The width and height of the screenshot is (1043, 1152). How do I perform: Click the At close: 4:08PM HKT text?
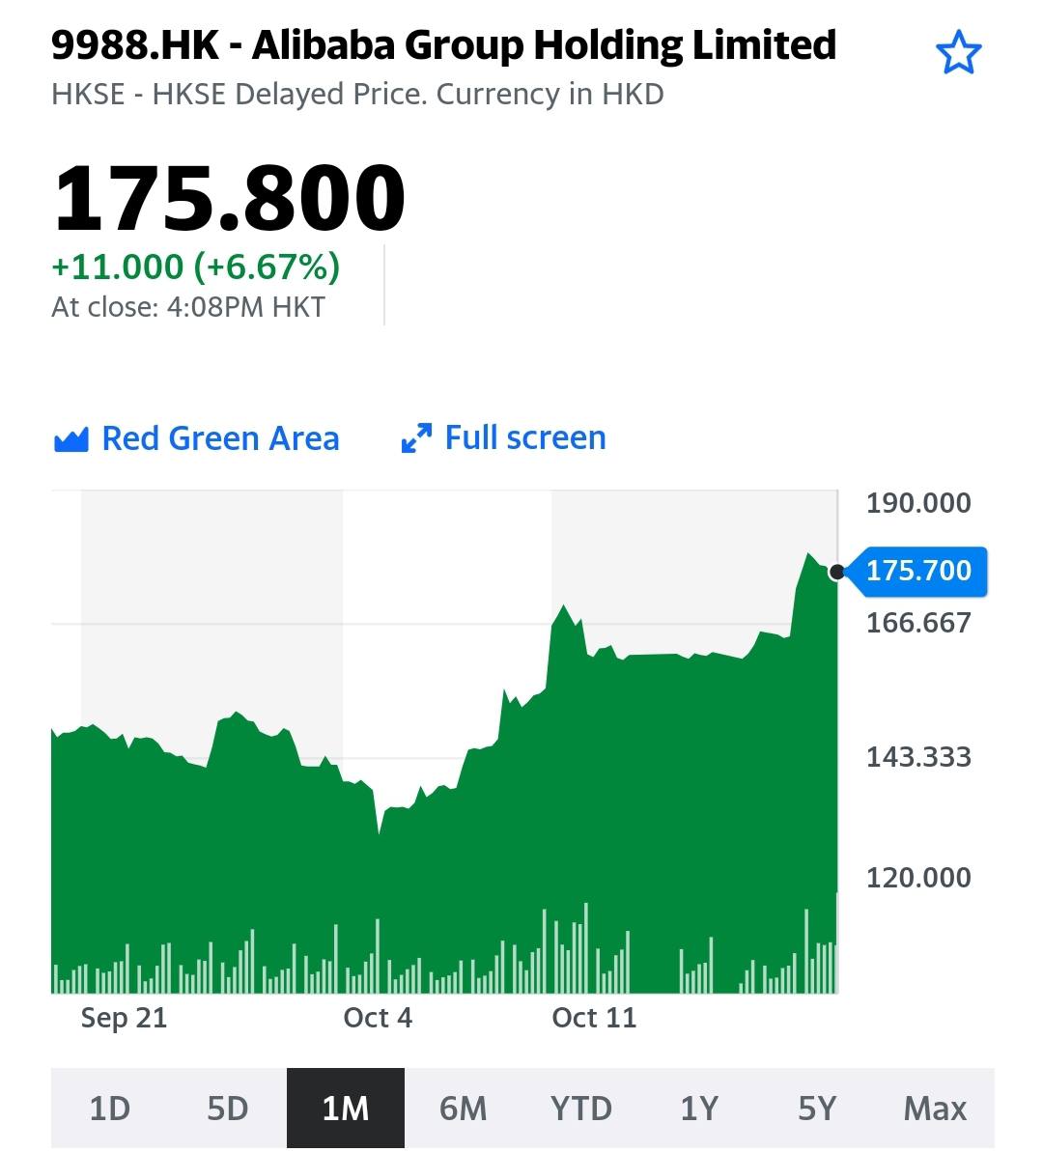[188, 307]
